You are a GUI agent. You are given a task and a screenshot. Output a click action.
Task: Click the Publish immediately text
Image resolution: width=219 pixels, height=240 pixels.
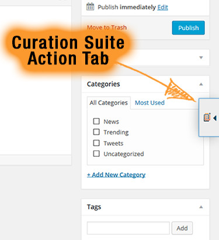127,7
